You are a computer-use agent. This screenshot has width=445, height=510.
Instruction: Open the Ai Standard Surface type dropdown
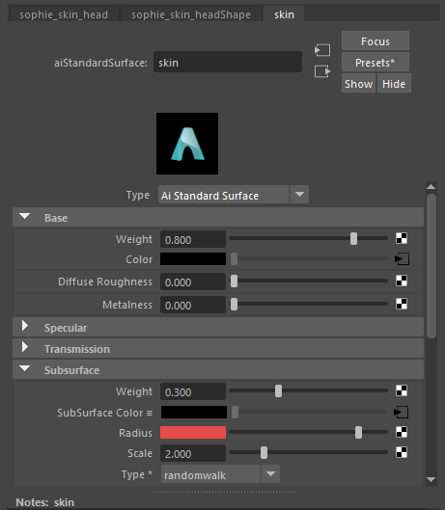(234, 195)
